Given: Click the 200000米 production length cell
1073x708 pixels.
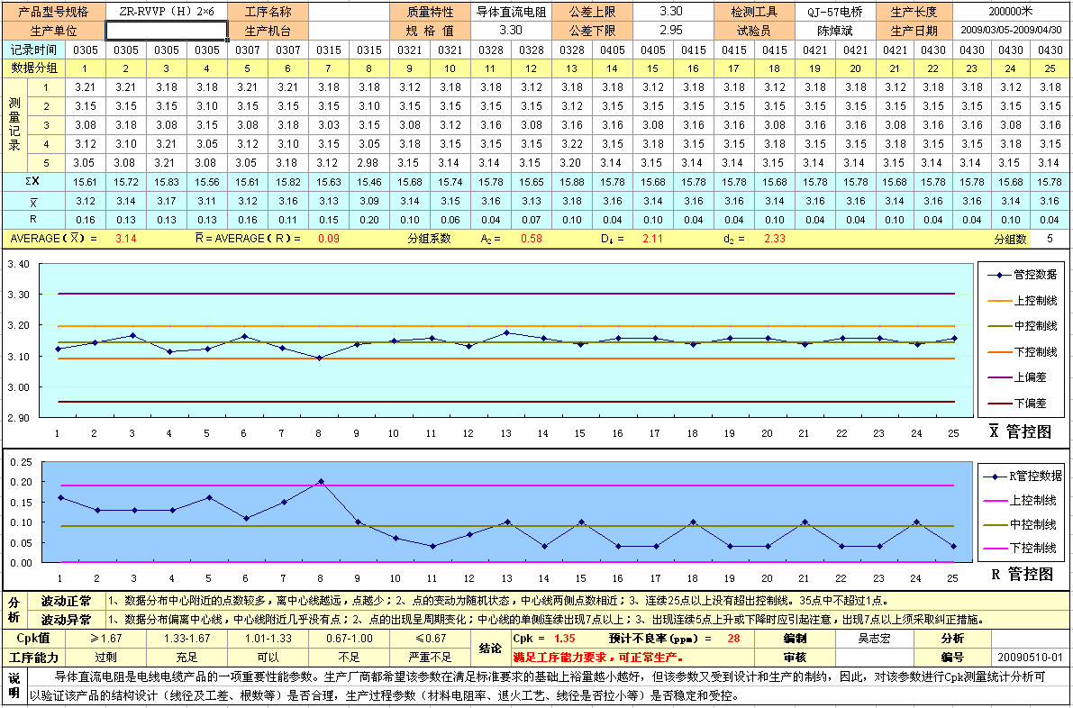Looking at the screenshot, I should pos(1010,12).
